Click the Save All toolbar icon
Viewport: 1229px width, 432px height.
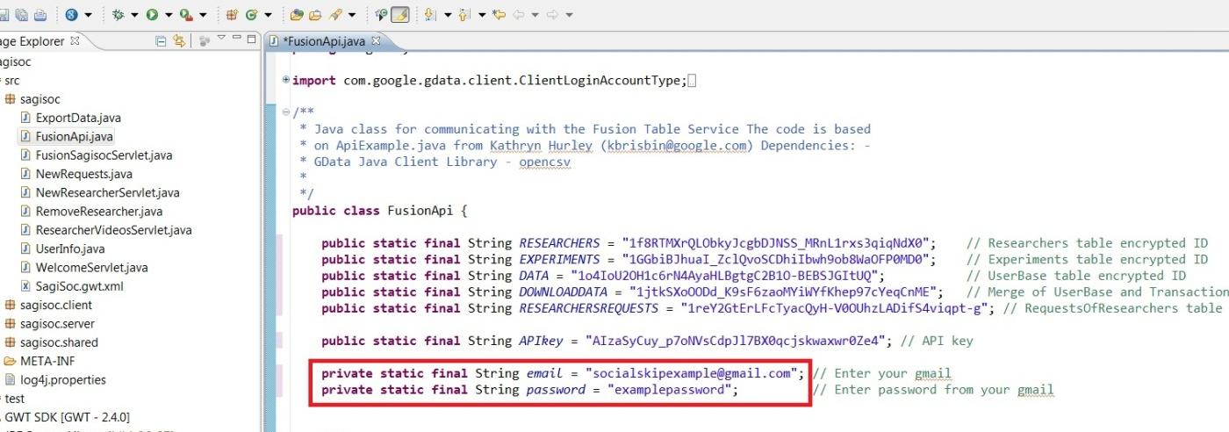(21, 14)
